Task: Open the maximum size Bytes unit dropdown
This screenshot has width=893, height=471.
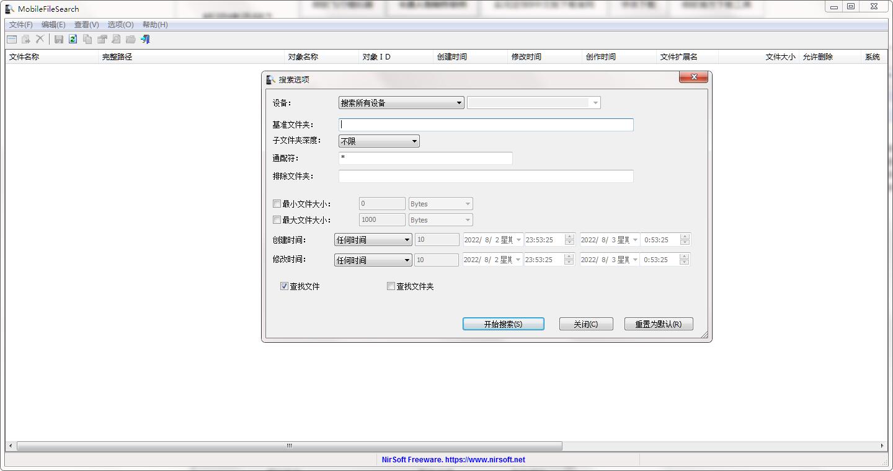Action: click(x=441, y=219)
